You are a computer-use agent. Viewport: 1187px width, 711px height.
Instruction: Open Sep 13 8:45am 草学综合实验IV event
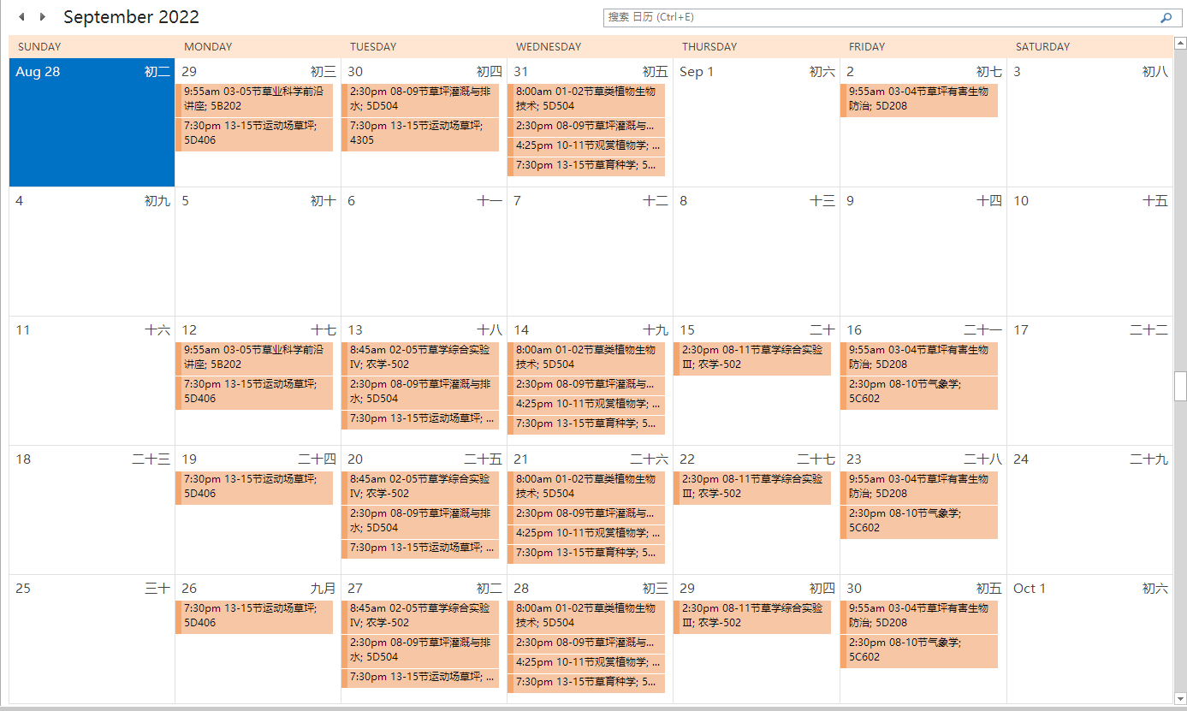pyautogui.click(x=420, y=358)
